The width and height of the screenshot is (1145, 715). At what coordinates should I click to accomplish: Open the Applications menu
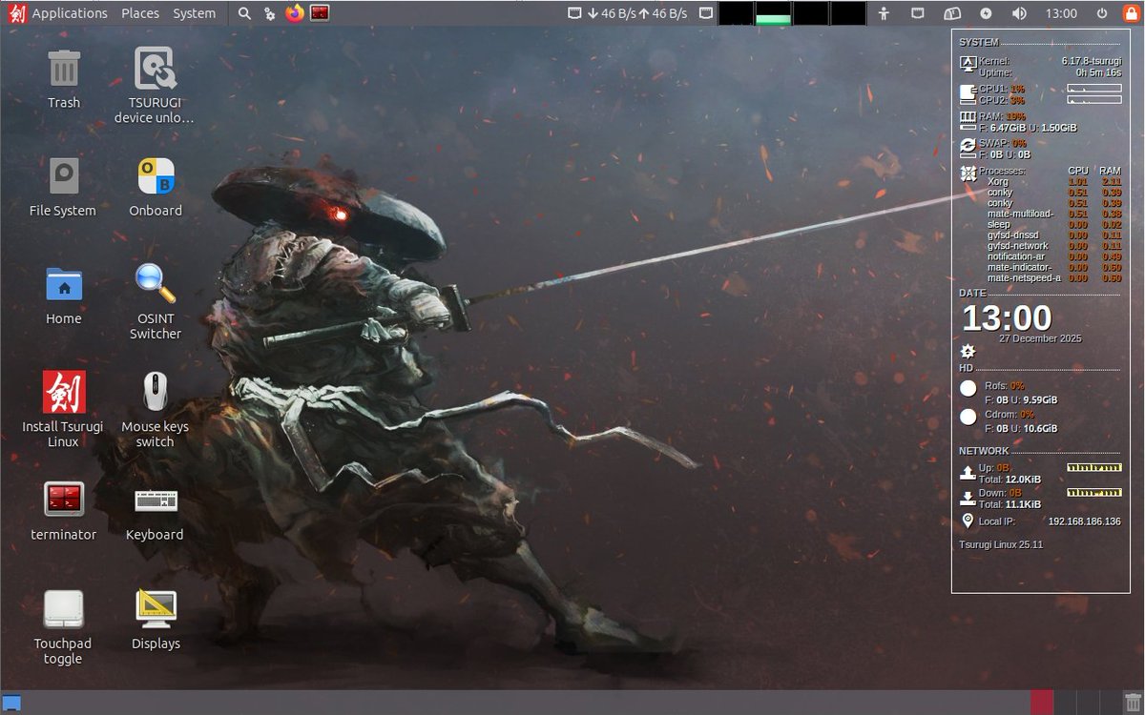(70, 13)
